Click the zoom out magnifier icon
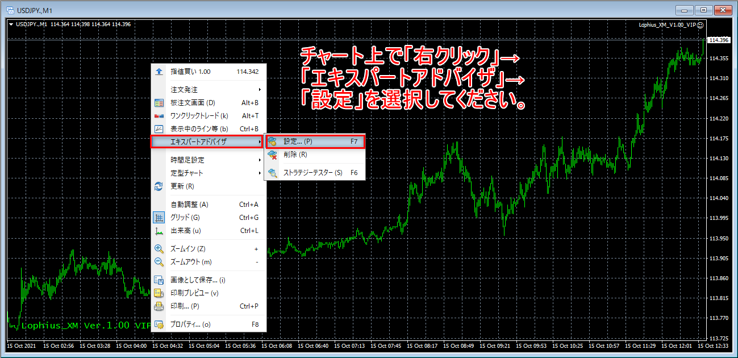Screen dimensions: 738x358 click(x=159, y=262)
